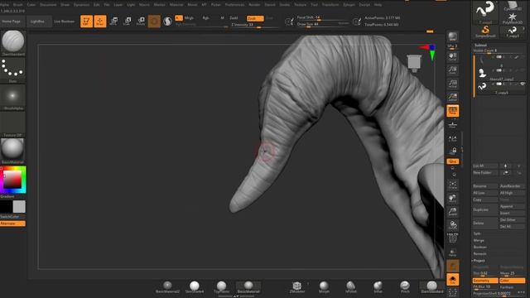This screenshot has width=530, height=298.
Task: Select the Inflat brush
Action: pos(378,287)
